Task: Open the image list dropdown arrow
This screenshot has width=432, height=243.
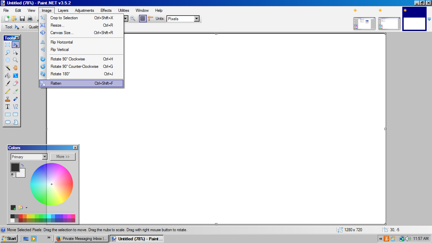Action: (429, 19)
